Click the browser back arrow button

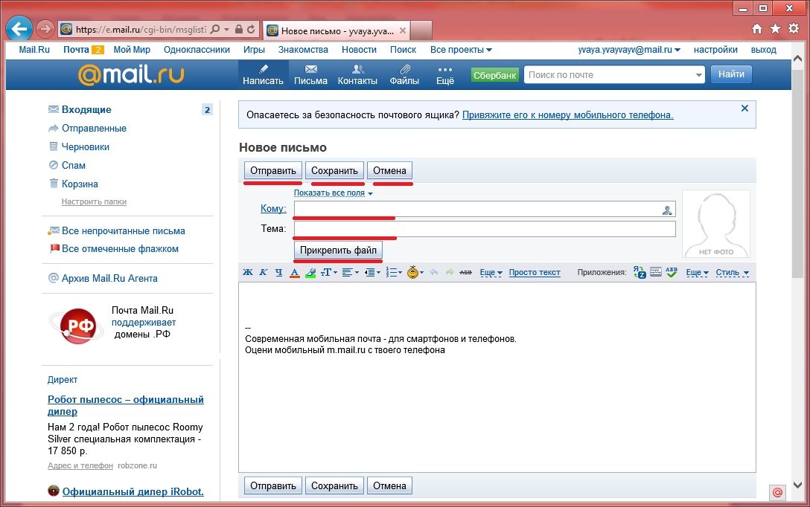(x=19, y=29)
